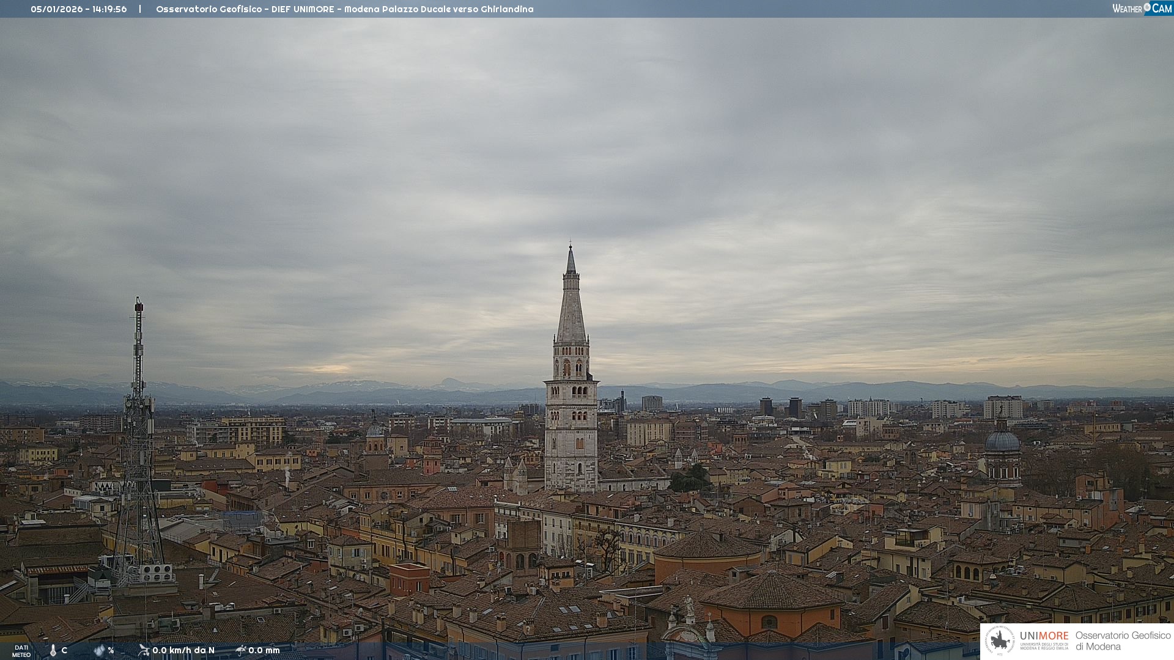1174x660 pixels.
Task: Click Osservatorio Geofisico di Modena text
Action: coord(1123,640)
